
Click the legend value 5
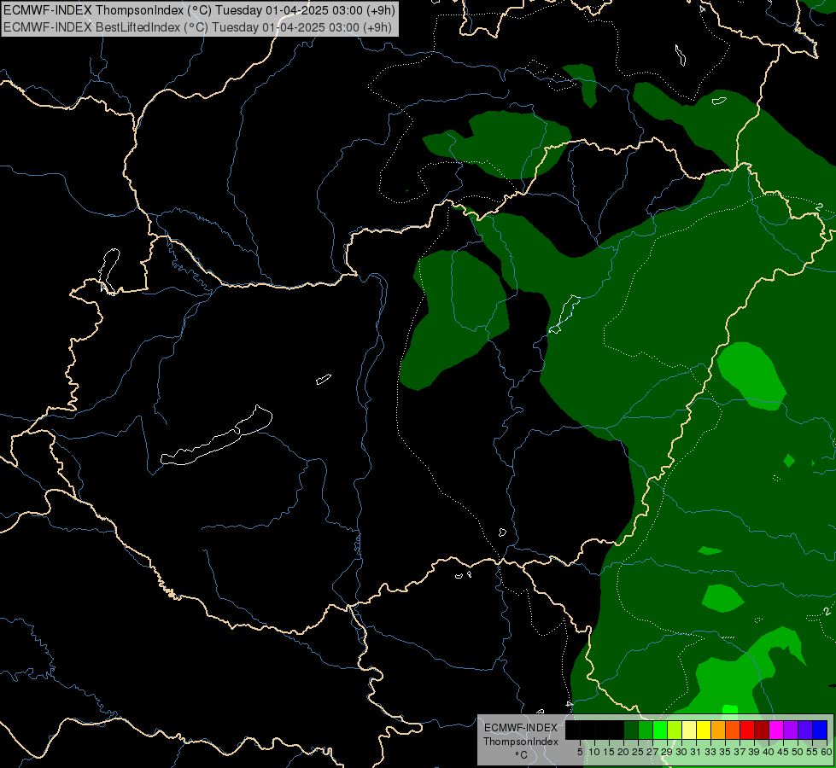coord(580,752)
